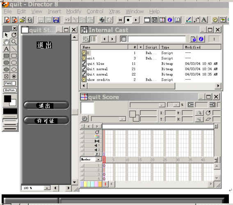Select the Button tool
Screen dimensions: 233x205
coord(10,90)
